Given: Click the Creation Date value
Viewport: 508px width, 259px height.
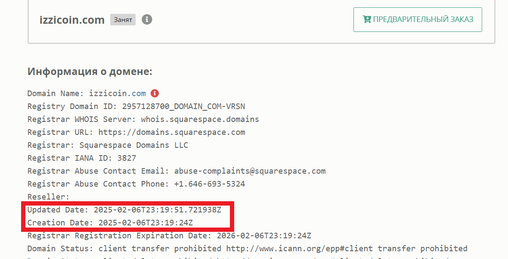Looking at the screenshot, I should coord(146,223).
